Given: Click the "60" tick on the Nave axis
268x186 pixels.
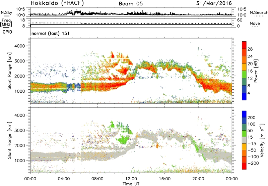Looking at the screenshot, I should click(x=240, y=20).
